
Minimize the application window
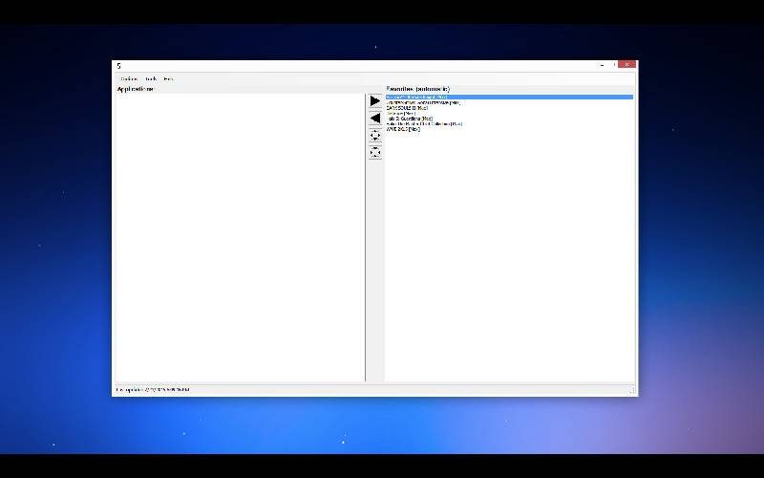pos(602,65)
